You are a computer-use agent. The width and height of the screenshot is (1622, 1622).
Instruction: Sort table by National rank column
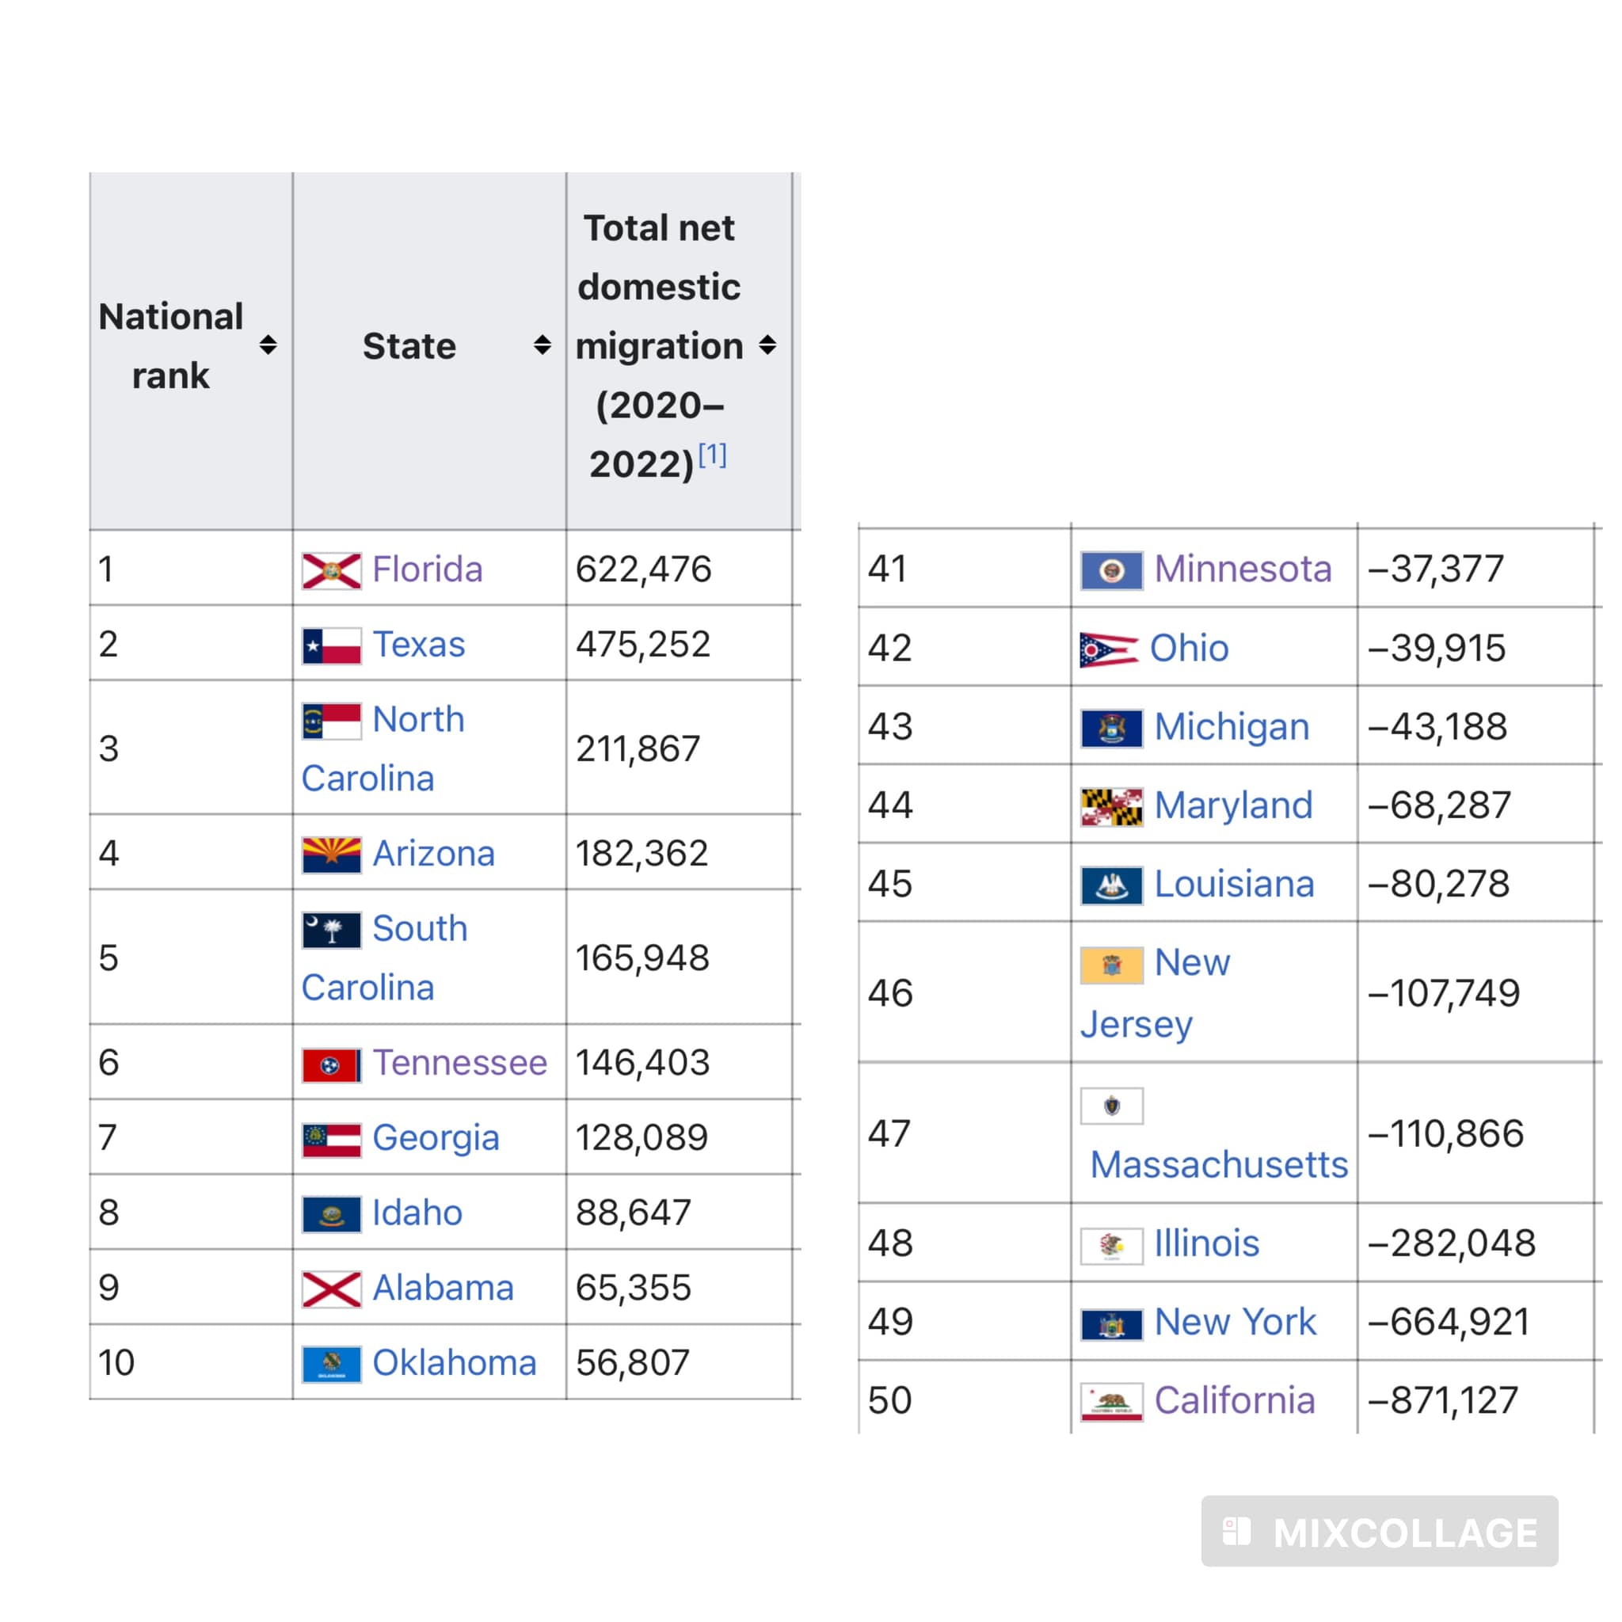coord(268,345)
